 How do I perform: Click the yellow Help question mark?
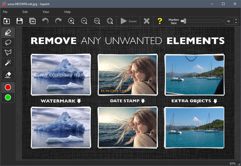tap(159, 21)
